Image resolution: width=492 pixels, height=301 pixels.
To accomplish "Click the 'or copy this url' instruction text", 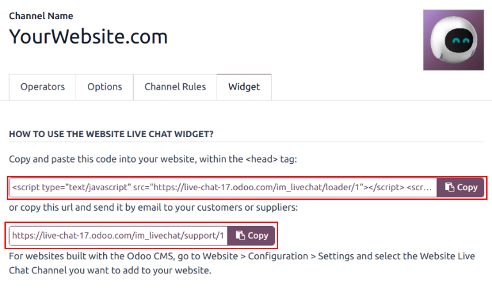I will pos(154,207).
